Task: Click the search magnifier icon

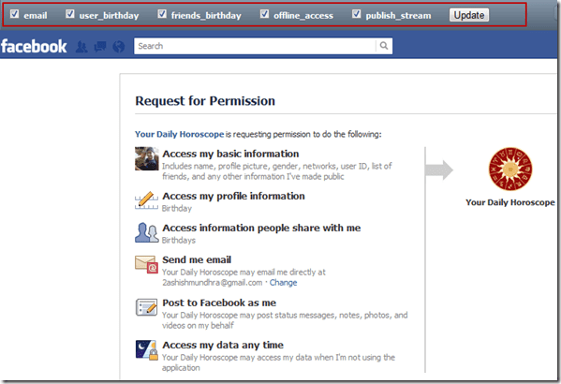Action: coord(384,46)
